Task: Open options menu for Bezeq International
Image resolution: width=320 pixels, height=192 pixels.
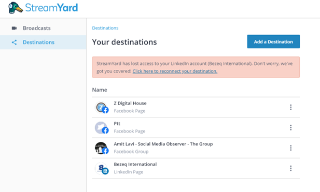Action: (290, 168)
